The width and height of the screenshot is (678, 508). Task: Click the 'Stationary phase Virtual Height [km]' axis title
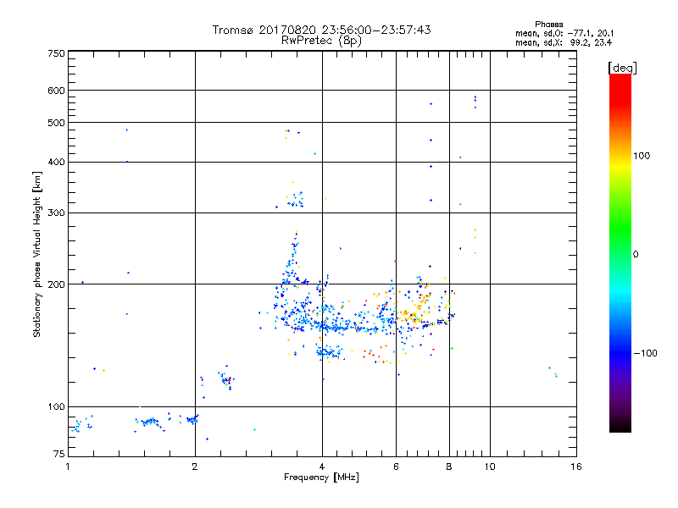[x=36, y=255]
